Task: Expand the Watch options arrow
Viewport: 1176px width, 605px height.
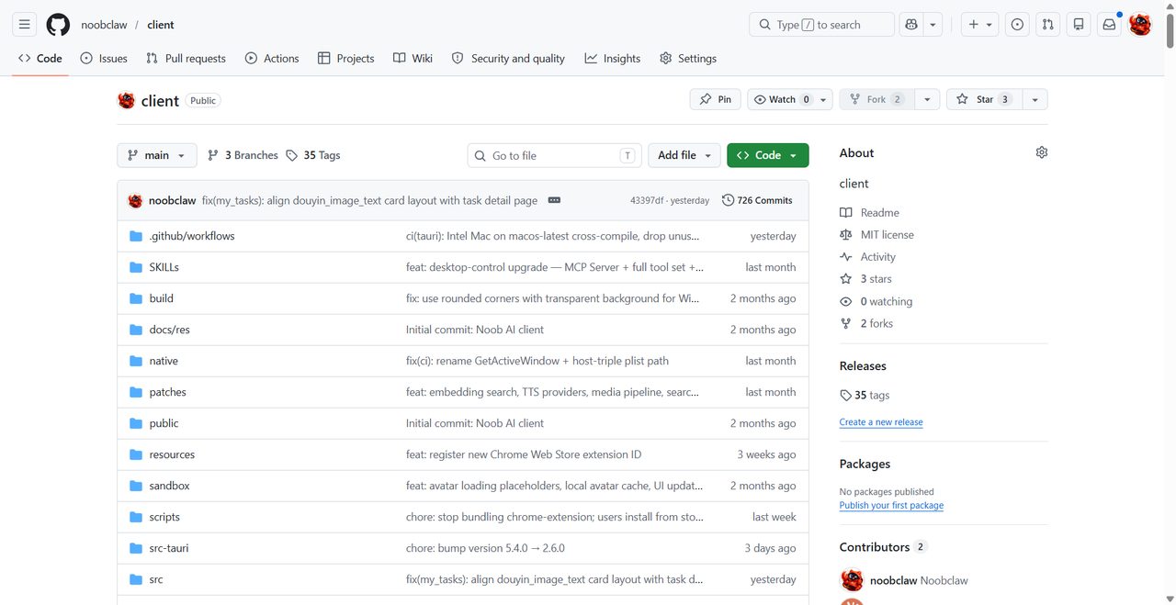Action: [824, 99]
